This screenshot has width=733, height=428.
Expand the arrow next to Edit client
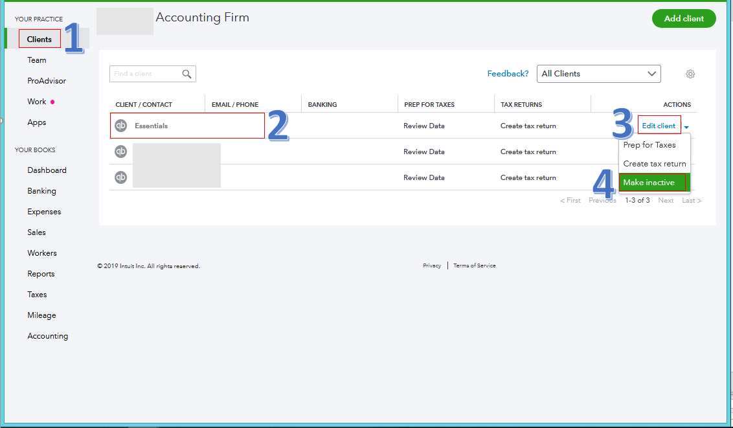tap(686, 127)
